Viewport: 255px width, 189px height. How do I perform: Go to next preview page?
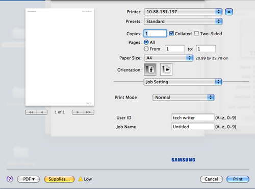click(x=78, y=112)
